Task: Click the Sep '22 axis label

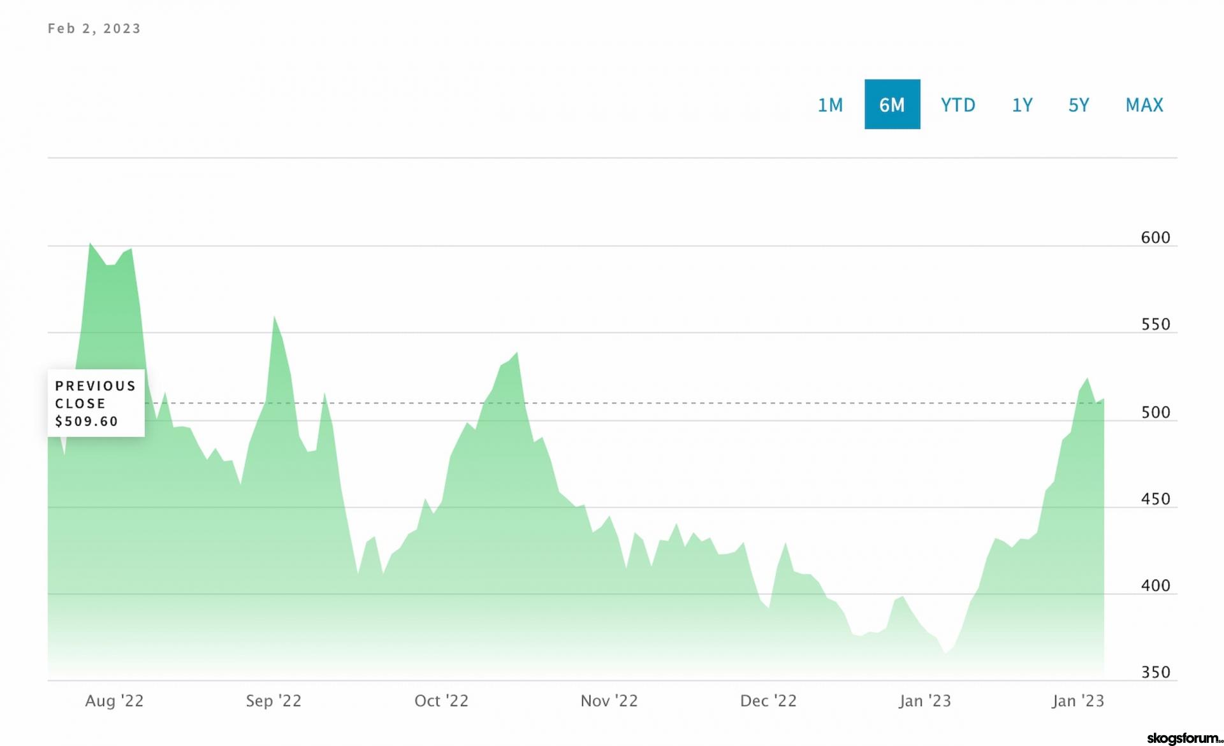Action: 273,701
